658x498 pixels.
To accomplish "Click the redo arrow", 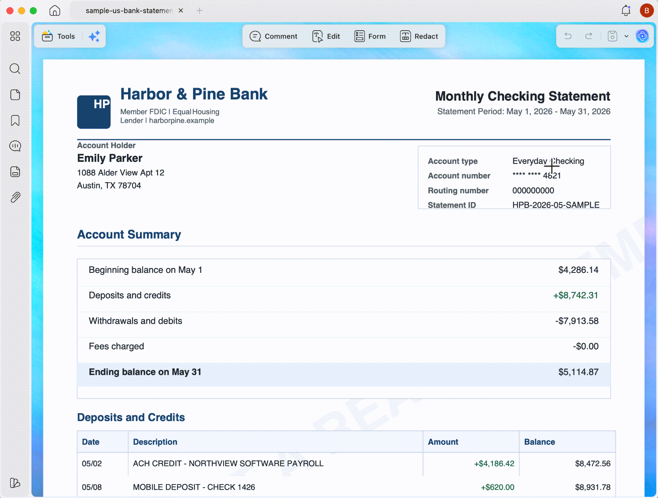I will pyautogui.click(x=589, y=36).
